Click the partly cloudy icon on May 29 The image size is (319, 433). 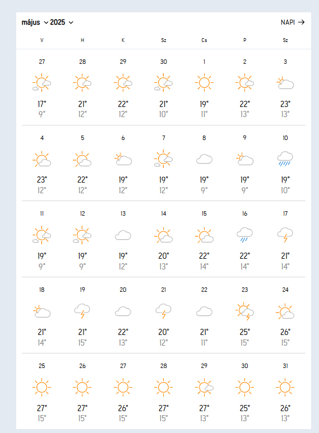(204, 387)
